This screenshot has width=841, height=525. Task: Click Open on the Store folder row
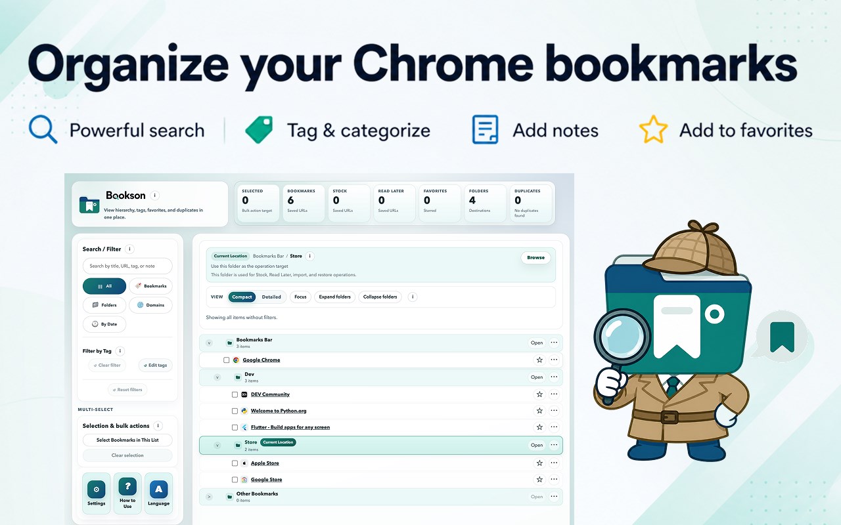point(537,445)
